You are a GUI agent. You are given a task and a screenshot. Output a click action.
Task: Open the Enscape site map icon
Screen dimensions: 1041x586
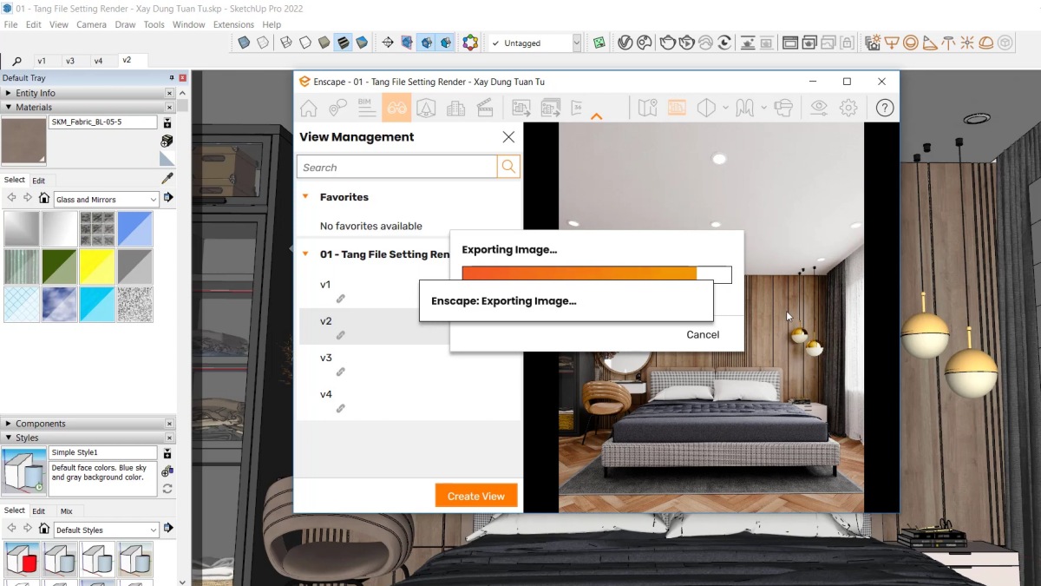point(647,109)
